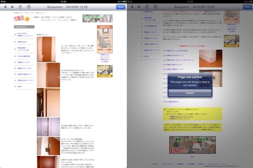
Task: Open the tall orange ad banner in left screen
Action: click(x=105, y=39)
